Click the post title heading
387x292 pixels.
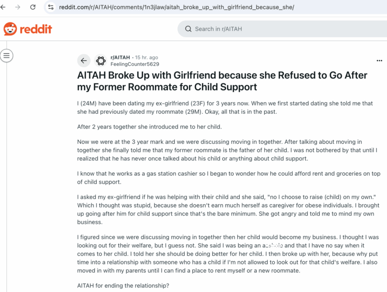coord(222,81)
